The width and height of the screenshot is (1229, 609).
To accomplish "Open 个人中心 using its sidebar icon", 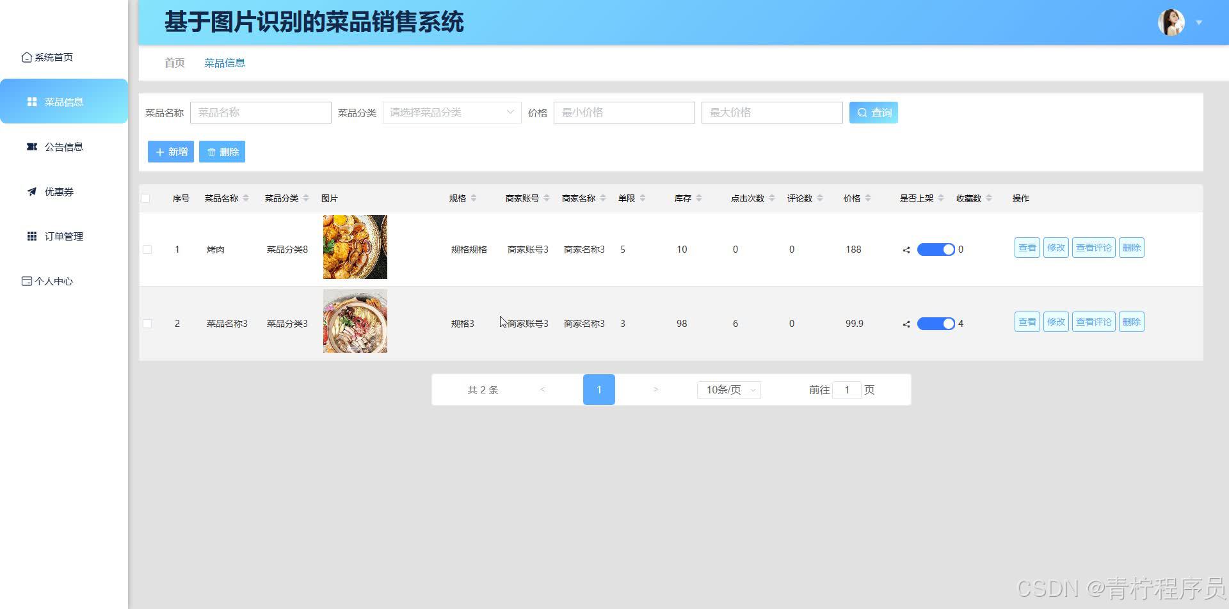I will pos(26,280).
